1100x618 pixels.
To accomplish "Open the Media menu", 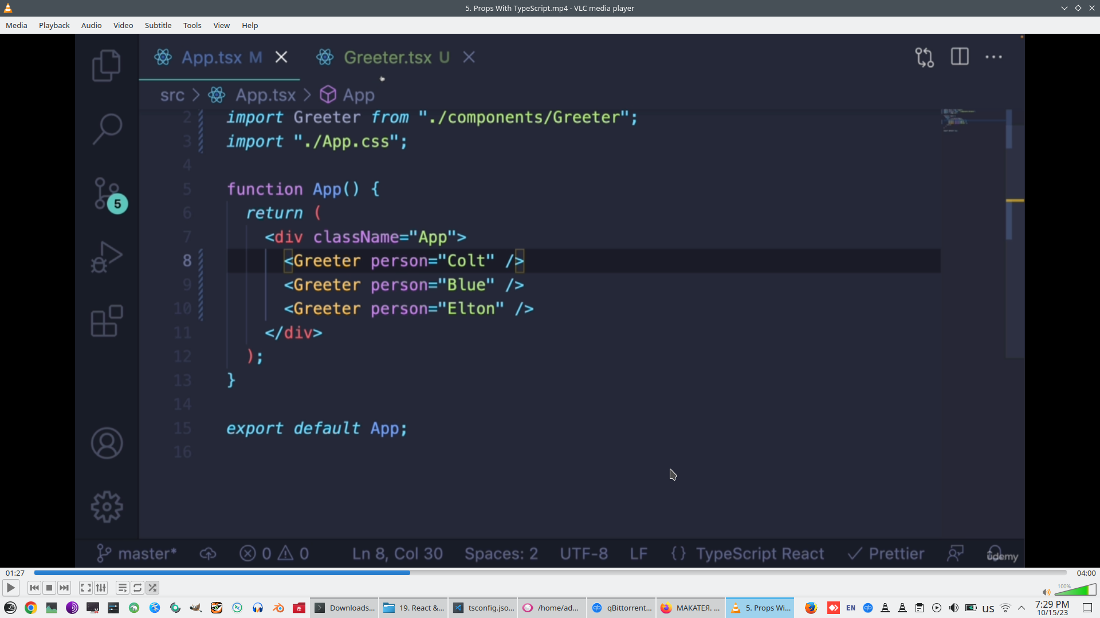I will coord(16,25).
